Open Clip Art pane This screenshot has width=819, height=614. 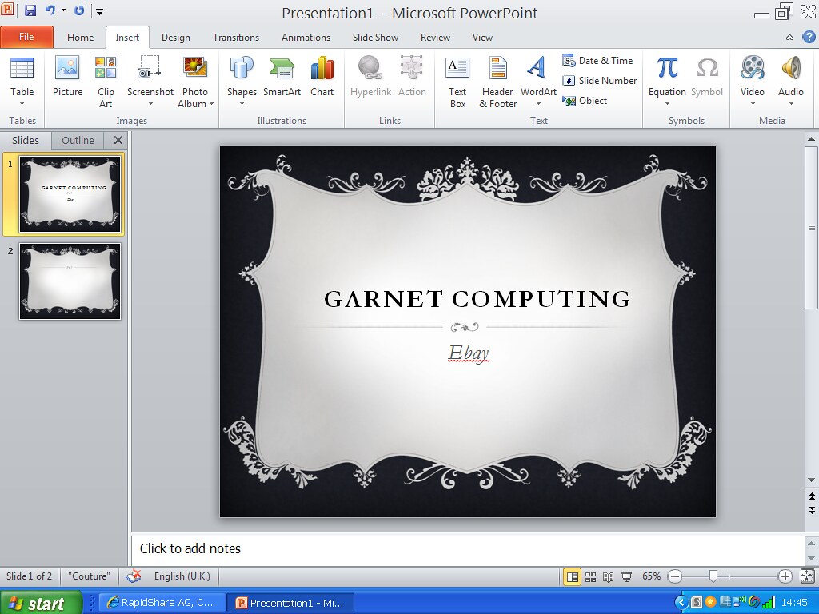click(106, 81)
